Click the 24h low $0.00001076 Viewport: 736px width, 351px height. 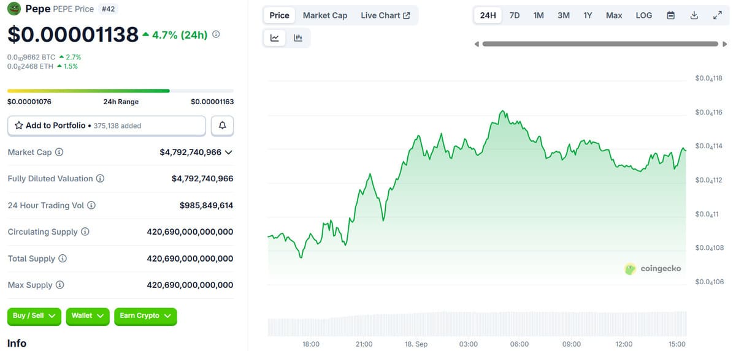pos(29,102)
